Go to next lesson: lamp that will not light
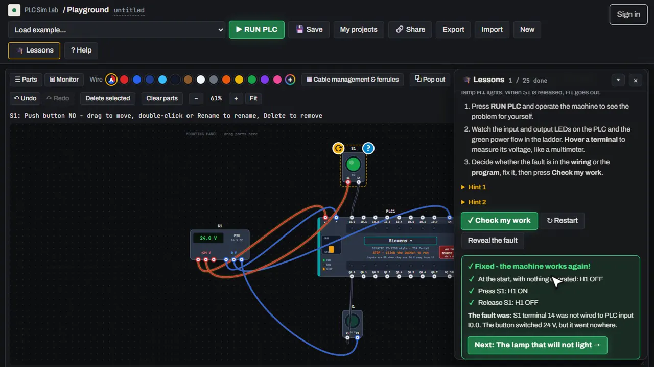 (x=538, y=345)
